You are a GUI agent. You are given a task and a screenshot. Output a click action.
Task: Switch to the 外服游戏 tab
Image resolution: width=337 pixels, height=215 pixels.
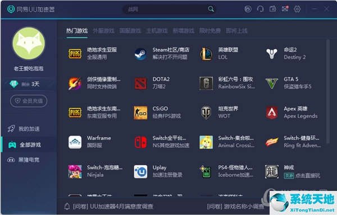pos(103,31)
